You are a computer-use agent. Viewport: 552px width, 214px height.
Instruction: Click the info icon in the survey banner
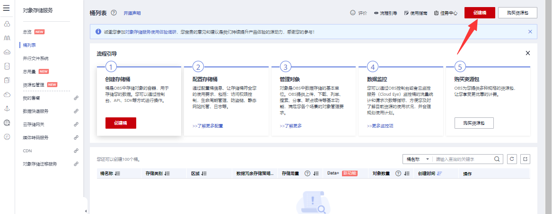click(98, 32)
